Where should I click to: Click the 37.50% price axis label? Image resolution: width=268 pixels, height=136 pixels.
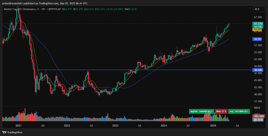pos(258,101)
